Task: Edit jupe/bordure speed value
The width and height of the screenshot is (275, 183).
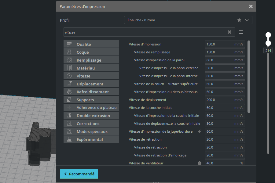Action: pyautogui.click(x=225, y=131)
